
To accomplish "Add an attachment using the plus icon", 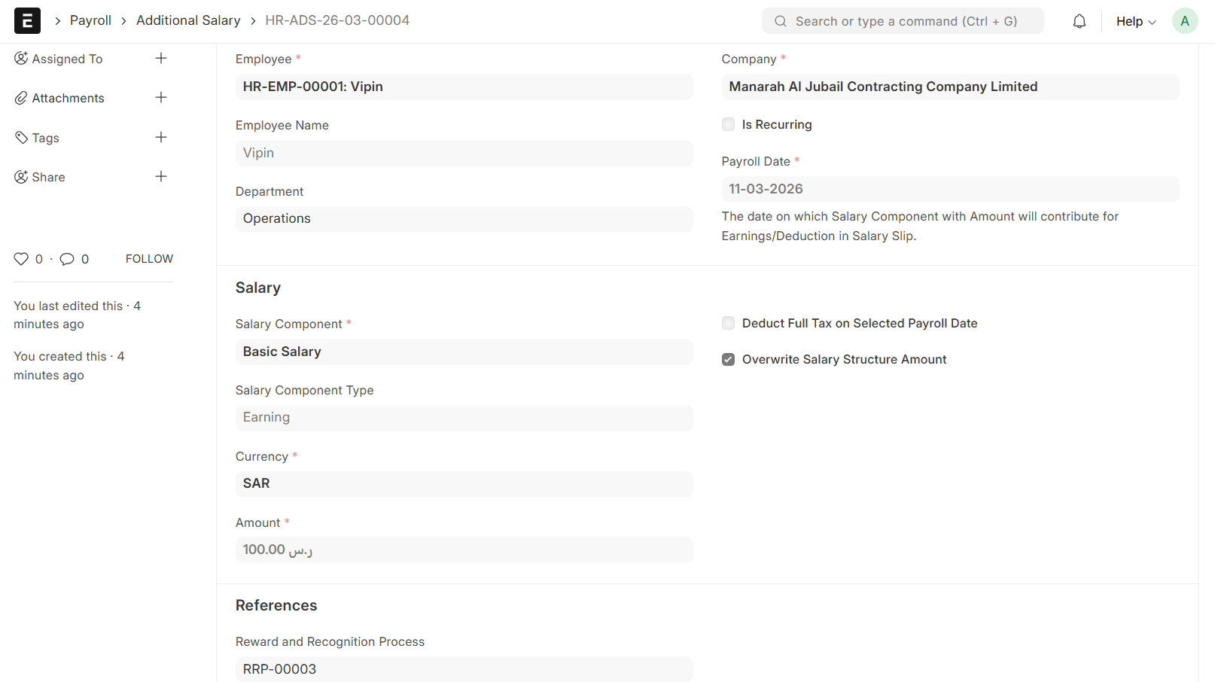I will point(161,98).
